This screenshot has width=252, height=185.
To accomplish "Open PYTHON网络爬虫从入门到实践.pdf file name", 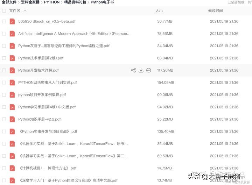I will (47, 83).
